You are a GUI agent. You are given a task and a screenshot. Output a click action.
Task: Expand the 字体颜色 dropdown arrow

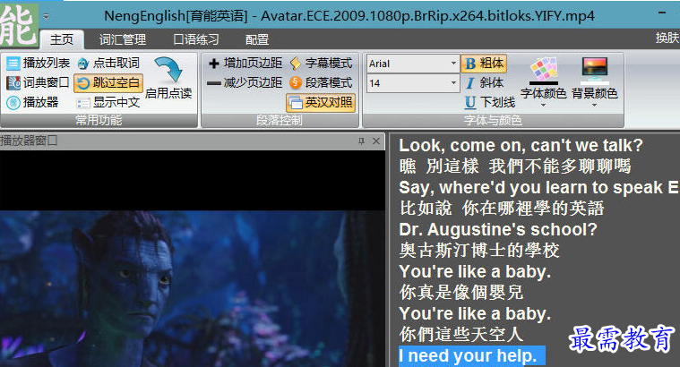coord(544,106)
